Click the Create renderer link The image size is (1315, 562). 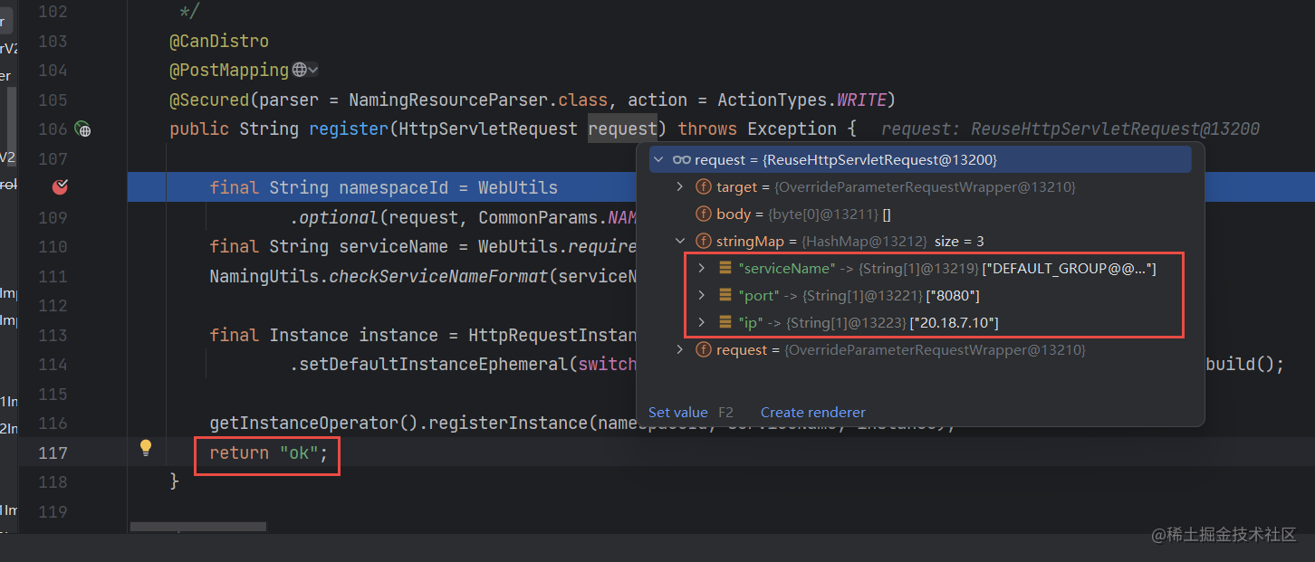[813, 413]
